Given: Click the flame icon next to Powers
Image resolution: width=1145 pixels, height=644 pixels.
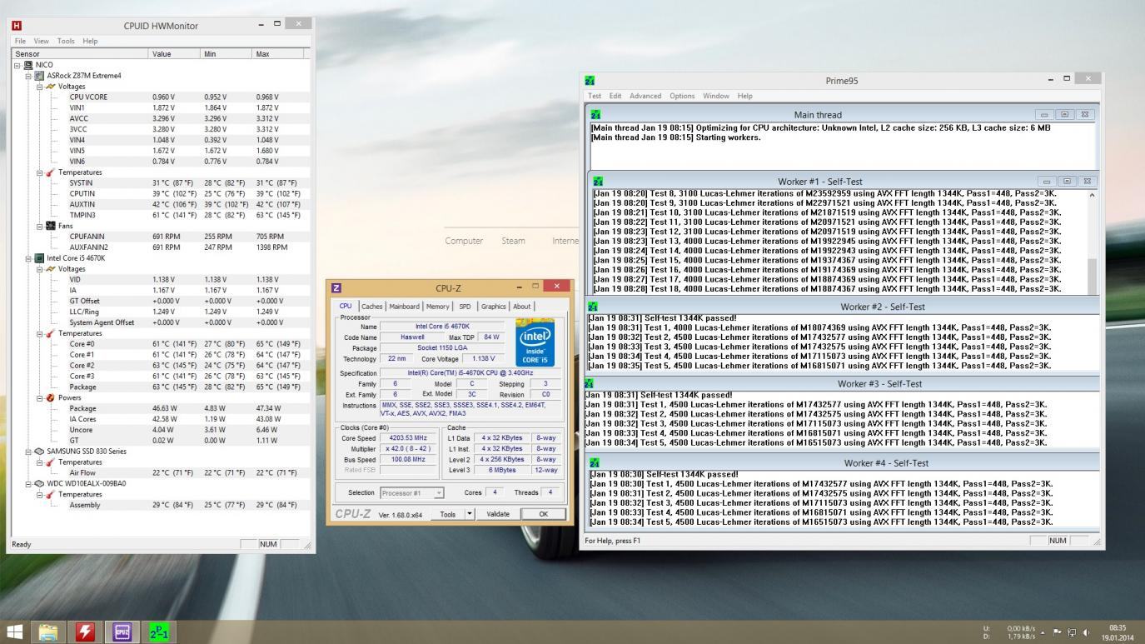Looking at the screenshot, I should pyautogui.click(x=51, y=397).
